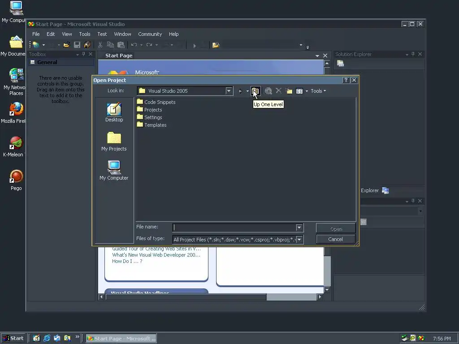Jump to Desktop in places bar
459x344 pixels.
[x=114, y=112]
